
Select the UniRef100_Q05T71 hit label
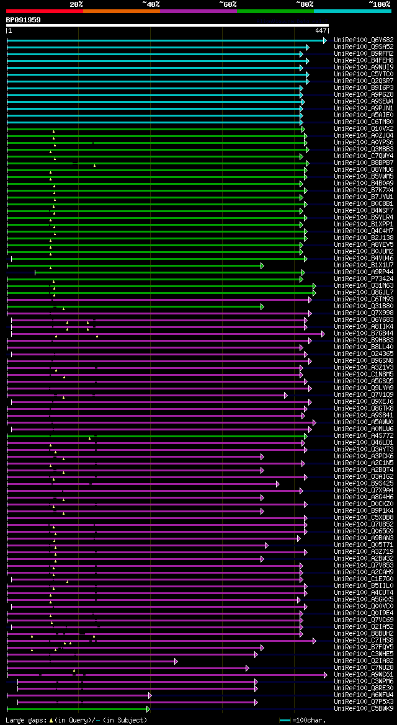364,545
